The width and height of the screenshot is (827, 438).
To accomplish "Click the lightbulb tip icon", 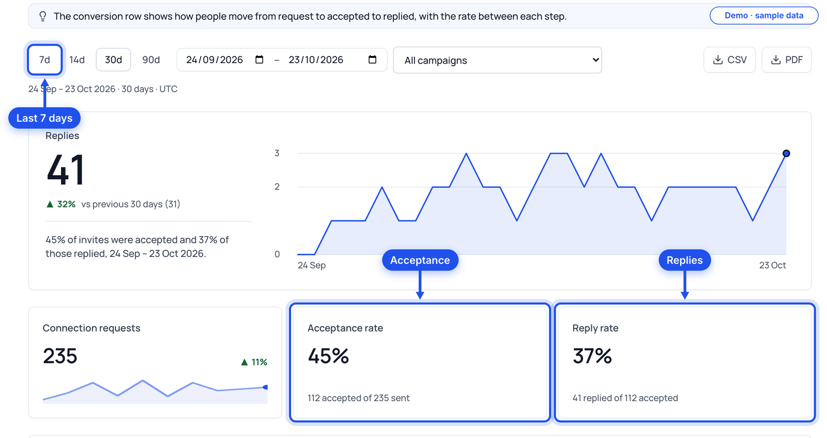I will (43, 17).
